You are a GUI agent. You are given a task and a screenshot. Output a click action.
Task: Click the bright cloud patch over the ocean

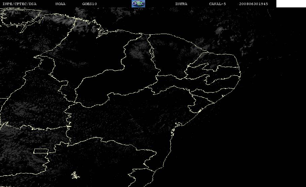pyautogui.click(x=220, y=30)
